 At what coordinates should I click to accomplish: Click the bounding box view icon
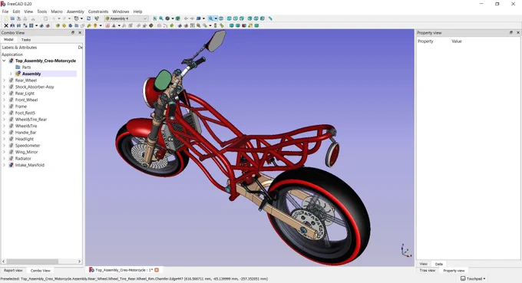[178, 18]
